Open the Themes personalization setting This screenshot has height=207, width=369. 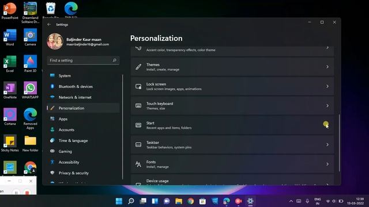(x=232, y=67)
